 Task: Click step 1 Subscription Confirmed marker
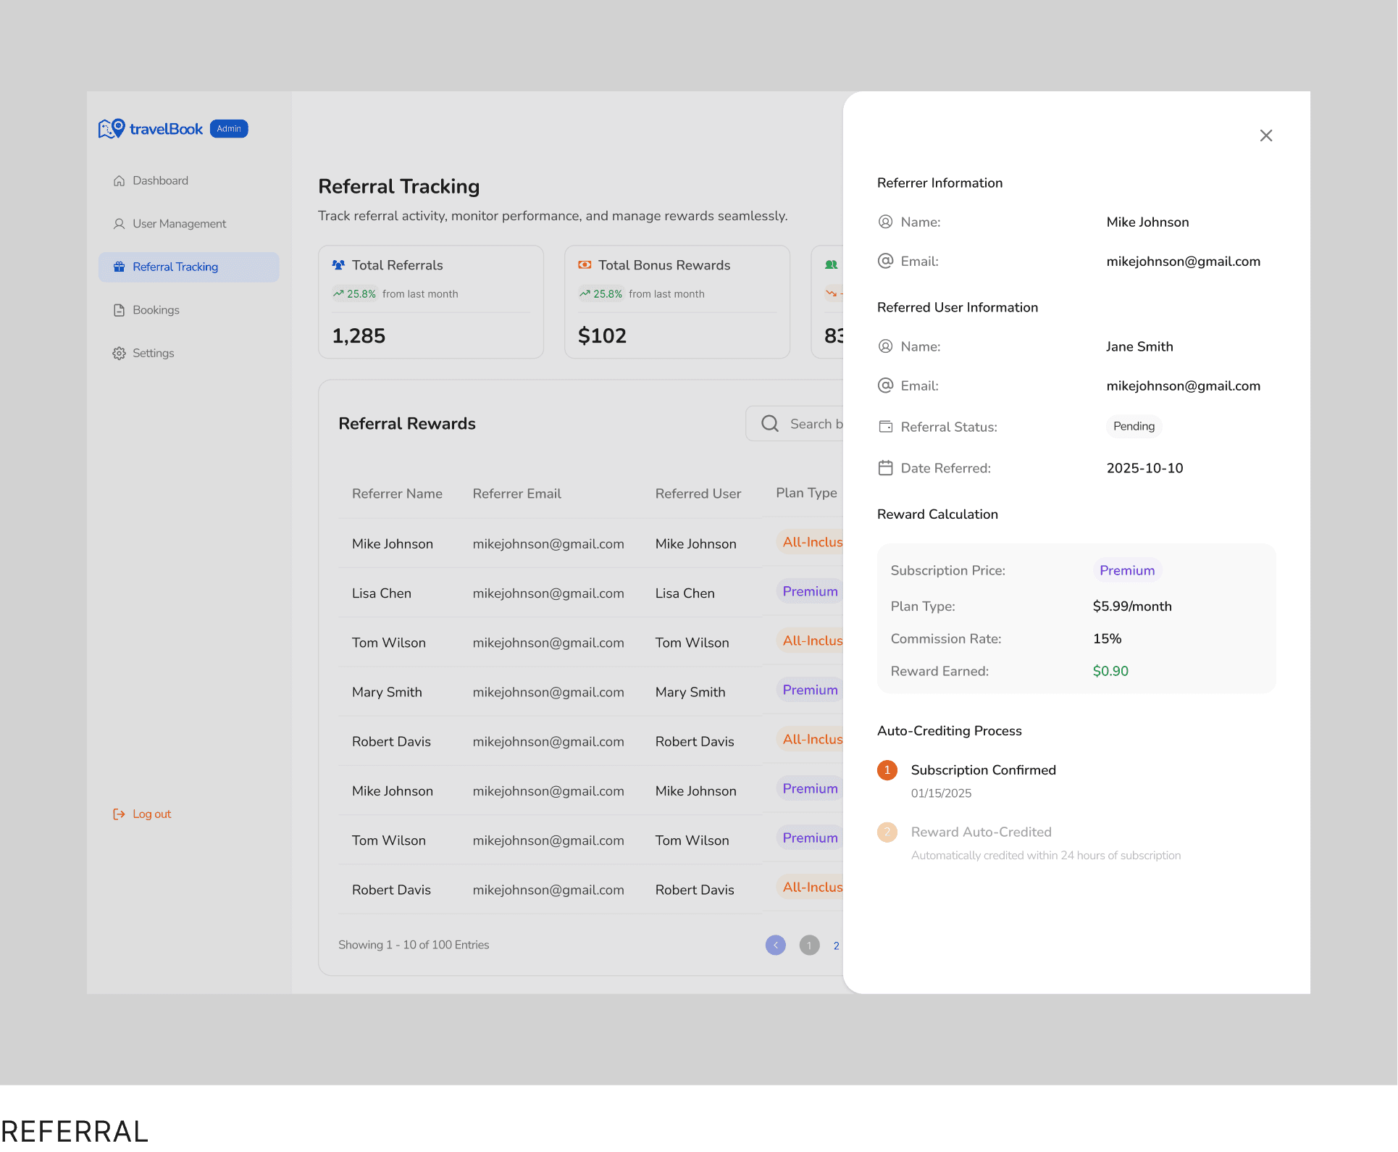887,770
